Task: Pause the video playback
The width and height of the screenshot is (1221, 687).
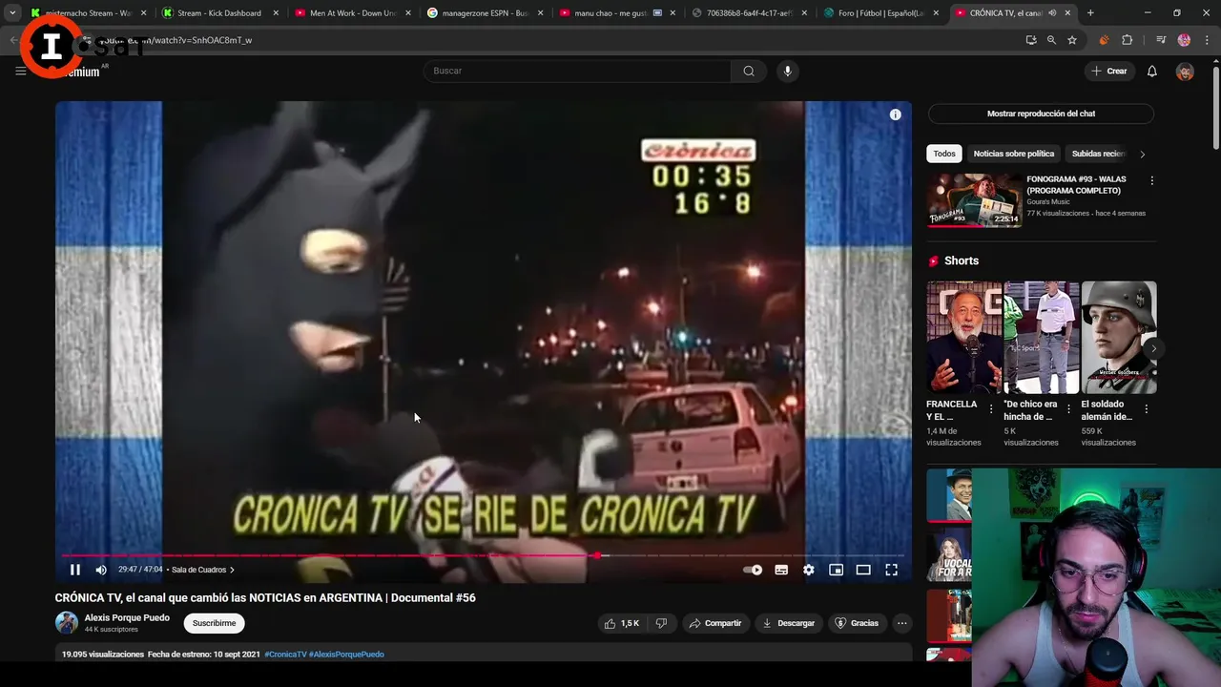Action: [75, 570]
